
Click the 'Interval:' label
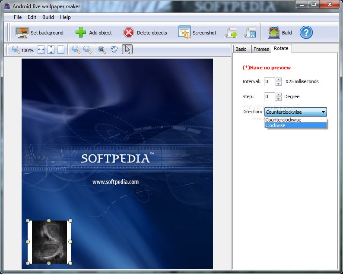click(x=251, y=81)
